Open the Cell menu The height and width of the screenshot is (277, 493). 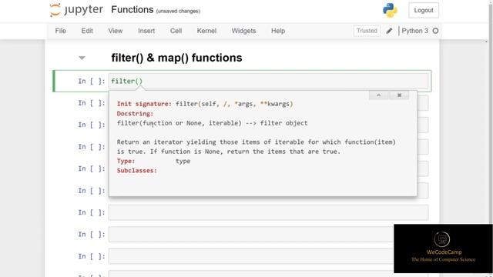176,31
